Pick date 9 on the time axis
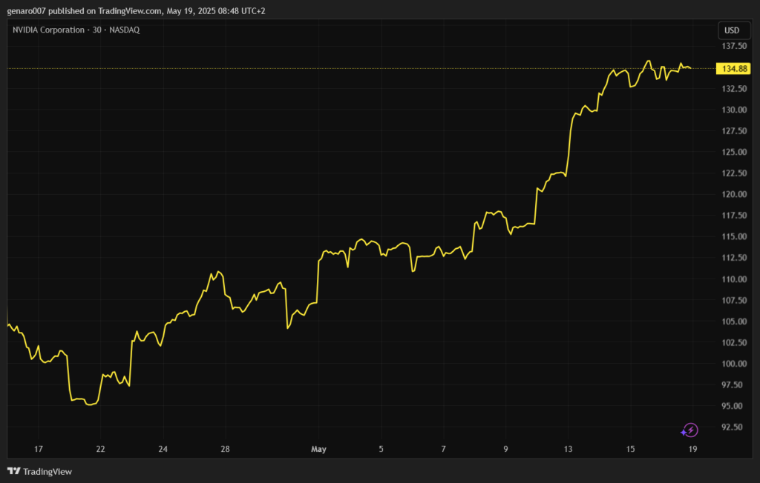The image size is (760, 483). click(505, 449)
